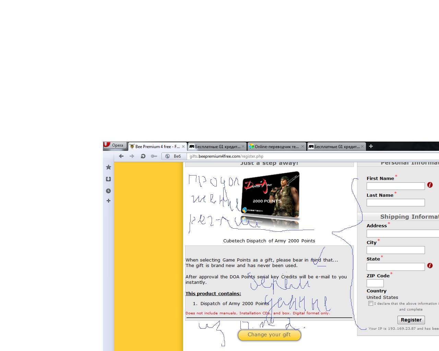Click the info icon beside State
Image resolution: width=439 pixels, height=351 pixels.
click(x=430, y=266)
